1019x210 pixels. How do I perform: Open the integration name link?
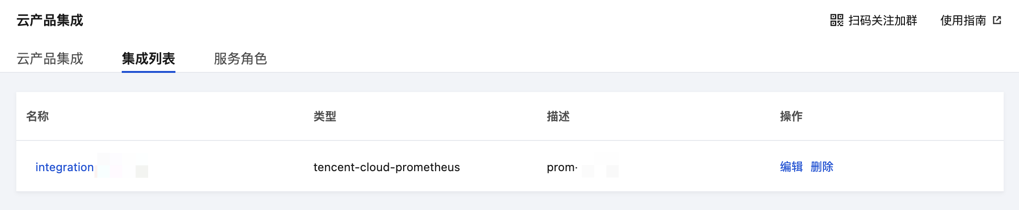coord(65,167)
